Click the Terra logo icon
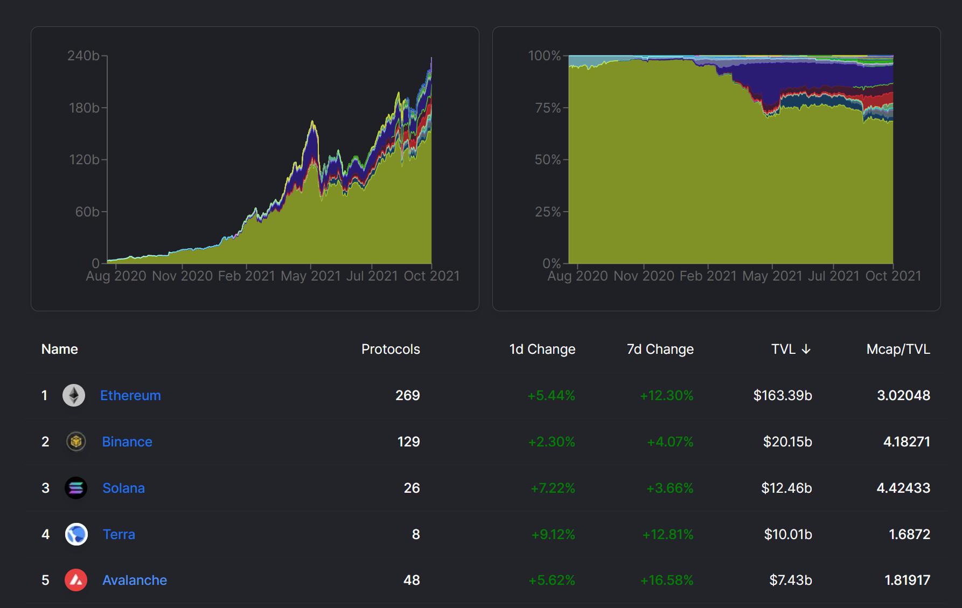The height and width of the screenshot is (608, 962). coord(76,534)
